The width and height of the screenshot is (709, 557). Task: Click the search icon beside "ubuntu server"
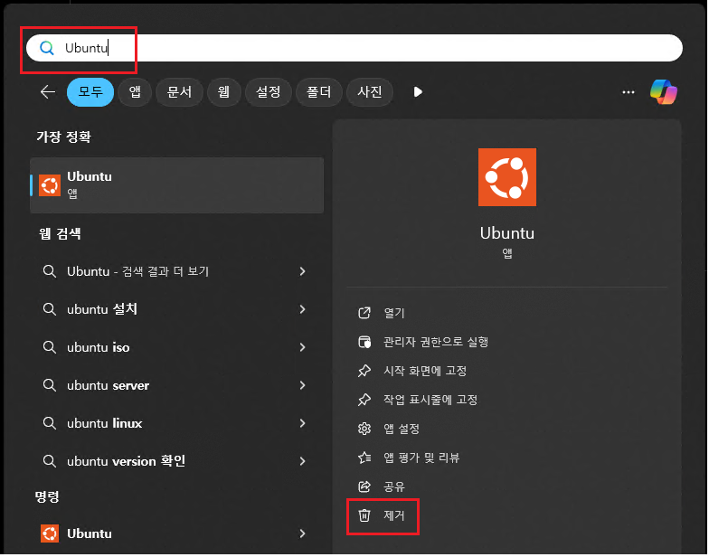pos(50,385)
